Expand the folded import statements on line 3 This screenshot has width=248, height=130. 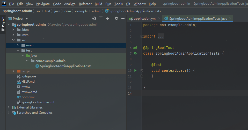coord(142,36)
